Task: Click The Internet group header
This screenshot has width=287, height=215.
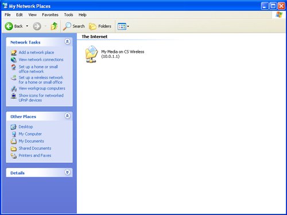Action: (x=95, y=37)
